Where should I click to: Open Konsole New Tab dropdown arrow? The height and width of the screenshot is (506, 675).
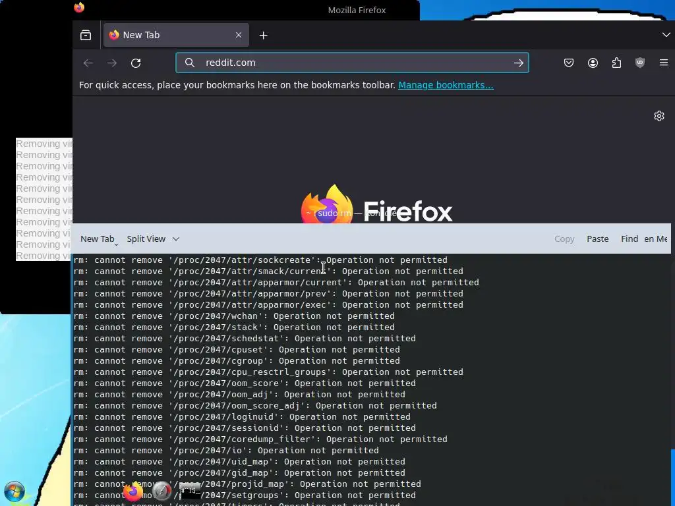[116, 245]
